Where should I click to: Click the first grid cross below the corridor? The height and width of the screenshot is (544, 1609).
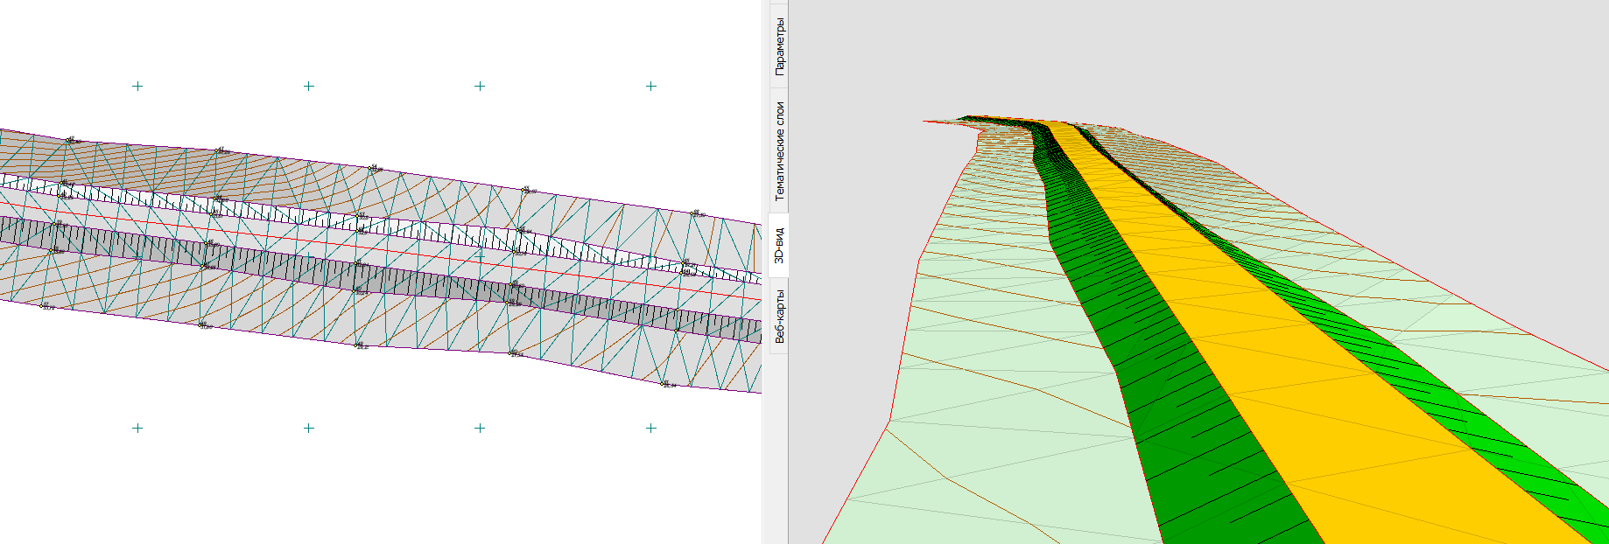pos(137,428)
